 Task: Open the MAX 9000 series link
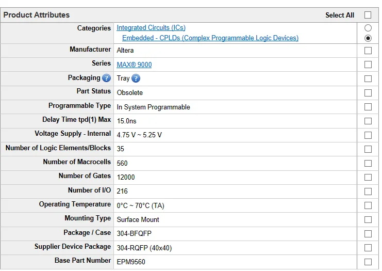tap(134, 65)
